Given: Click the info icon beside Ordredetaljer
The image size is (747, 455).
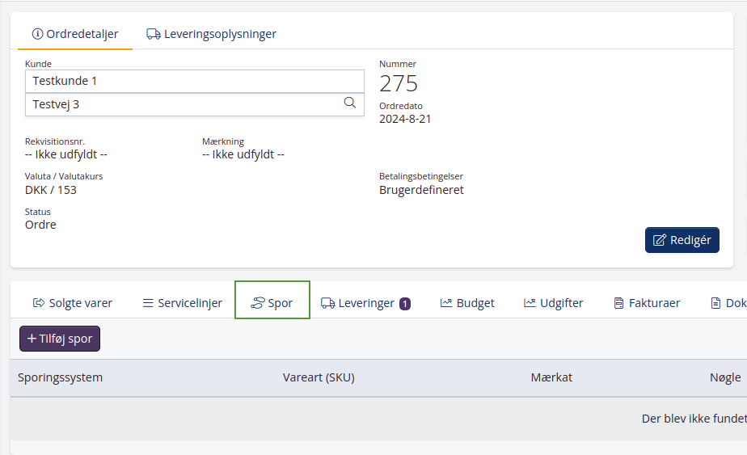Looking at the screenshot, I should click(37, 34).
